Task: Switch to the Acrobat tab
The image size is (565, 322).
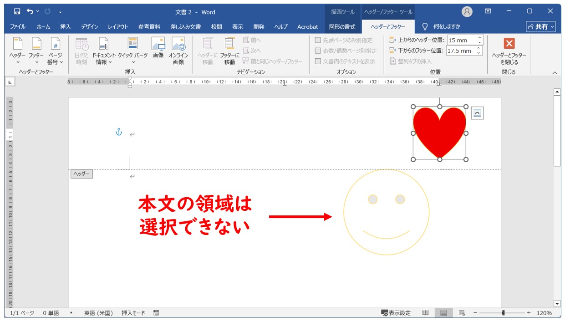Action: (x=308, y=26)
